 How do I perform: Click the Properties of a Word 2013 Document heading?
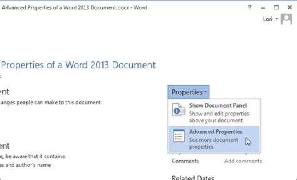click(x=78, y=65)
